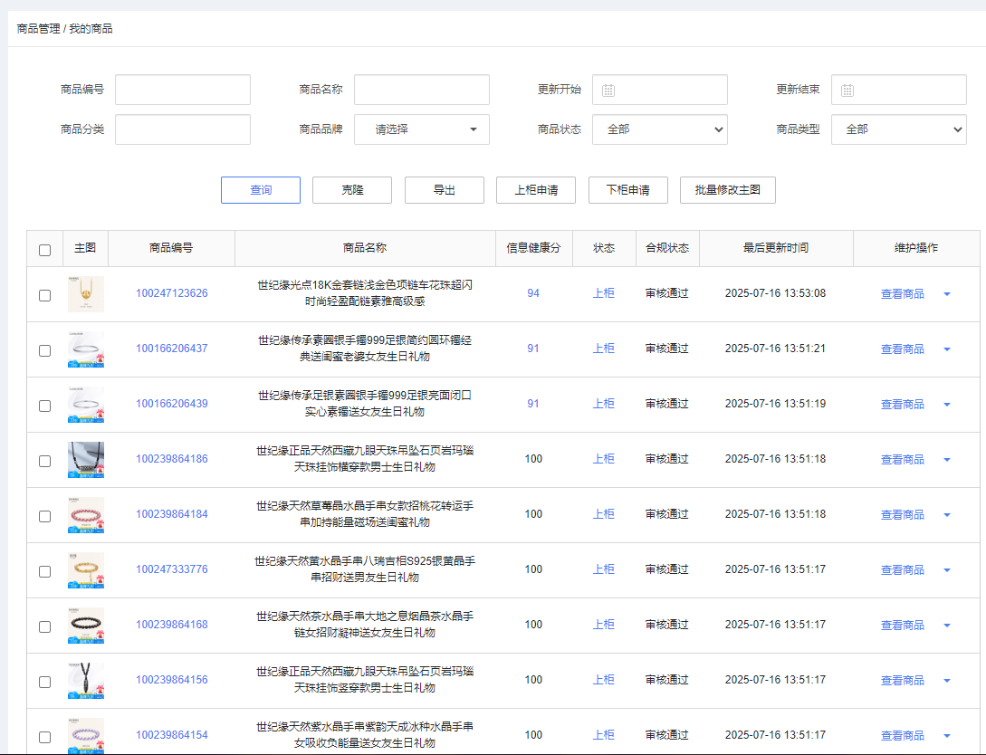The image size is (986, 755).
Task: Open thumbnail of product 100239864186
Action: 86,460
